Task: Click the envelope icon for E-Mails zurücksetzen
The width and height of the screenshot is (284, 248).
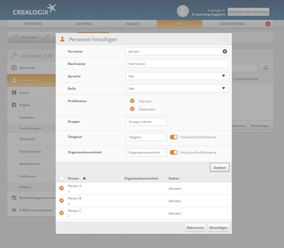Action: point(14,210)
